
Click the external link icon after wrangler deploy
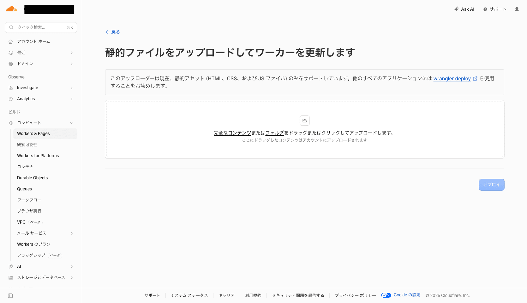[x=475, y=78]
